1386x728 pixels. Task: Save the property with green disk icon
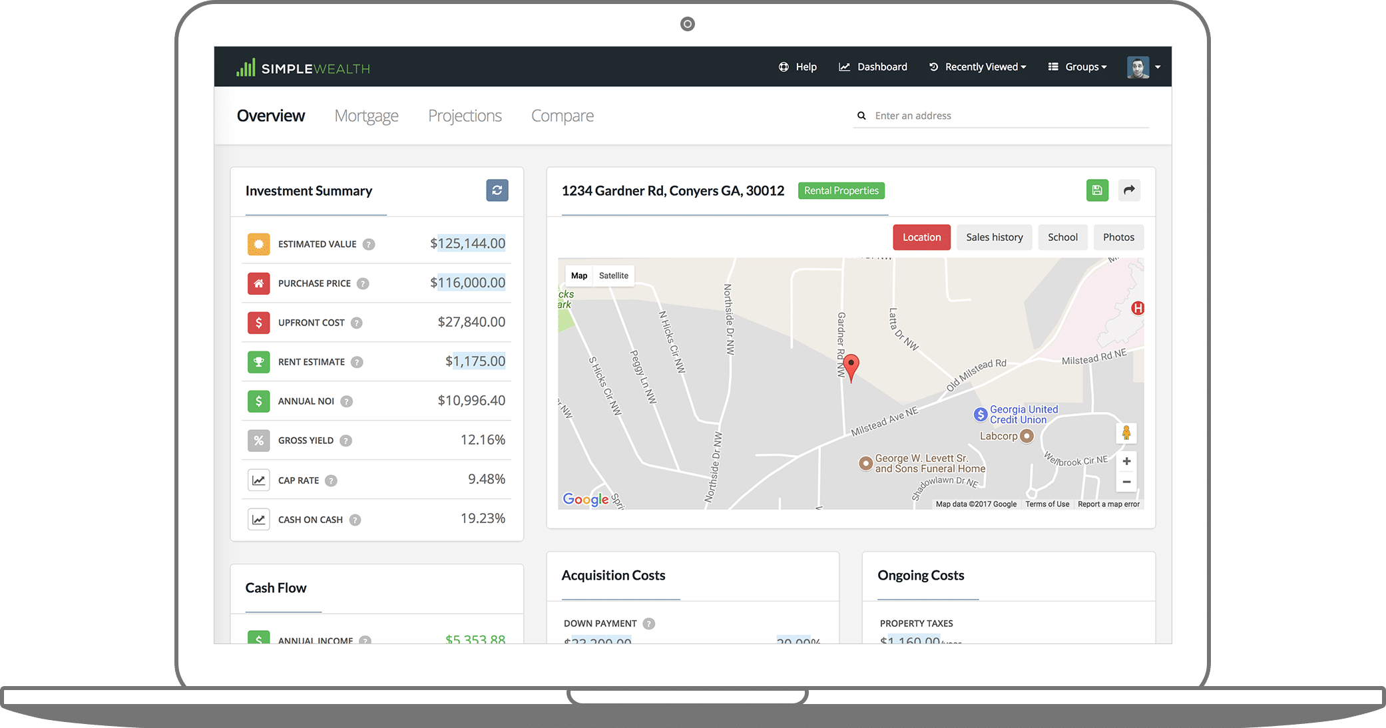pos(1097,190)
